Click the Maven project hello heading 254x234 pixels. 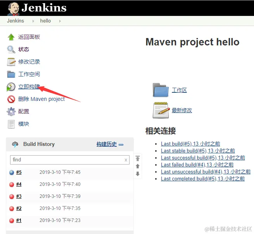pos(192,42)
